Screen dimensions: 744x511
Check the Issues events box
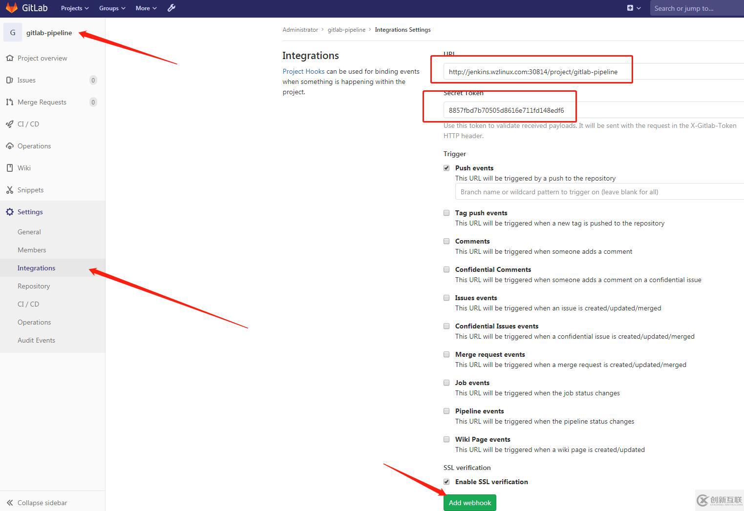tap(446, 298)
